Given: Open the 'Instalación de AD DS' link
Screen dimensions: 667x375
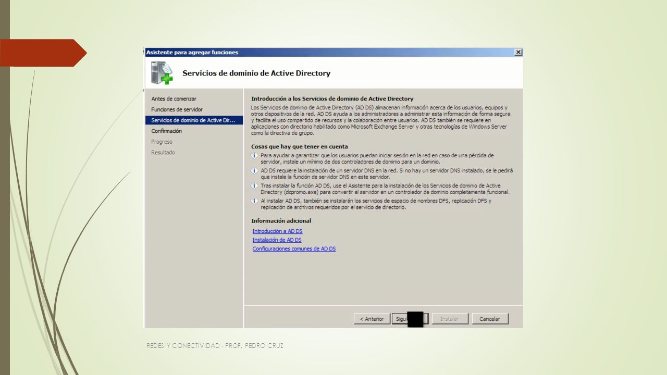Looking at the screenshot, I should (x=277, y=240).
